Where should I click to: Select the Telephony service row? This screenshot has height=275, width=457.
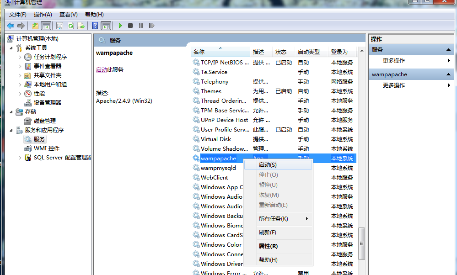click(274, 81)
